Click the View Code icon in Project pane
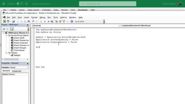185x104 pixels. [4, 29]
